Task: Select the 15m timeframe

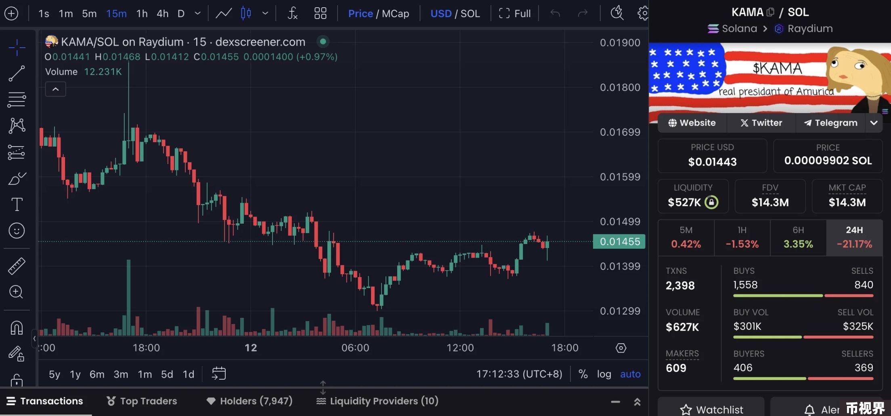Action: (116, 13)
